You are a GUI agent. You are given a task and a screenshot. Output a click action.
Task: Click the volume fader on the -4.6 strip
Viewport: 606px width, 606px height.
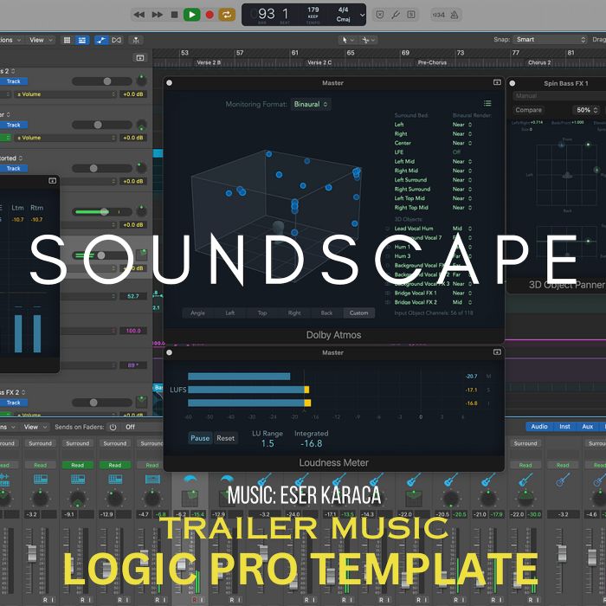[x=592, y=557]
